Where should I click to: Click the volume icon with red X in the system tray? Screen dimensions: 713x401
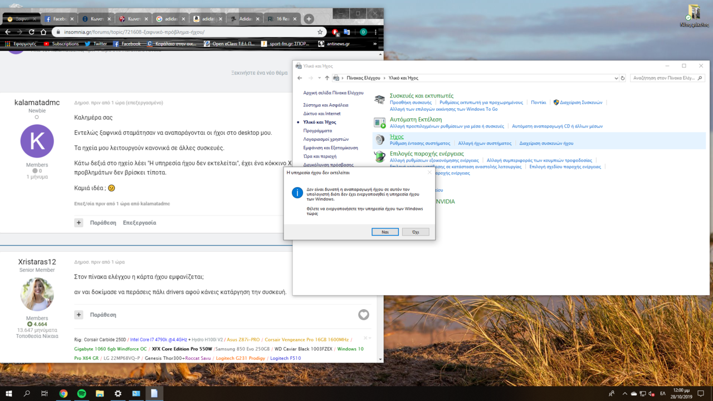[652, 394]
